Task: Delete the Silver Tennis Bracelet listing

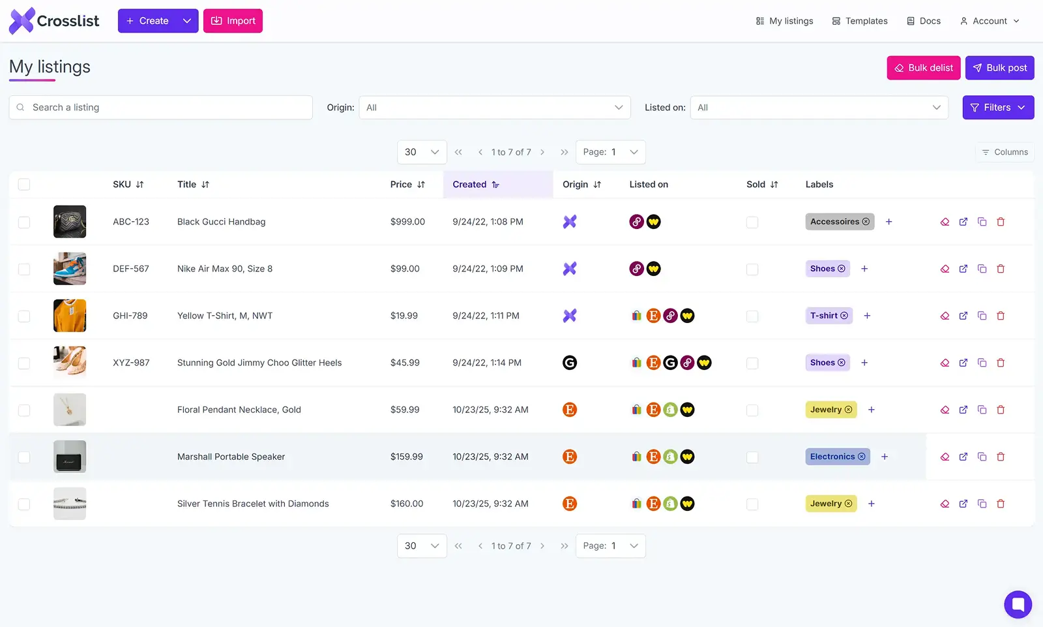Action: (1001, 504)
